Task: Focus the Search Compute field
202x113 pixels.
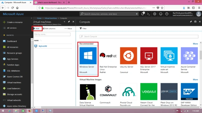Action: coord(139,37)
